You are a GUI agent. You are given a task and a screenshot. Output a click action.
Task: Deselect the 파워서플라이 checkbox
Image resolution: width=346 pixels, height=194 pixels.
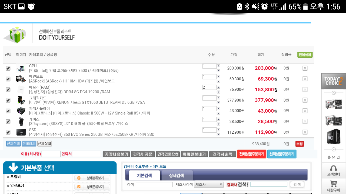[x=8, y=111]
